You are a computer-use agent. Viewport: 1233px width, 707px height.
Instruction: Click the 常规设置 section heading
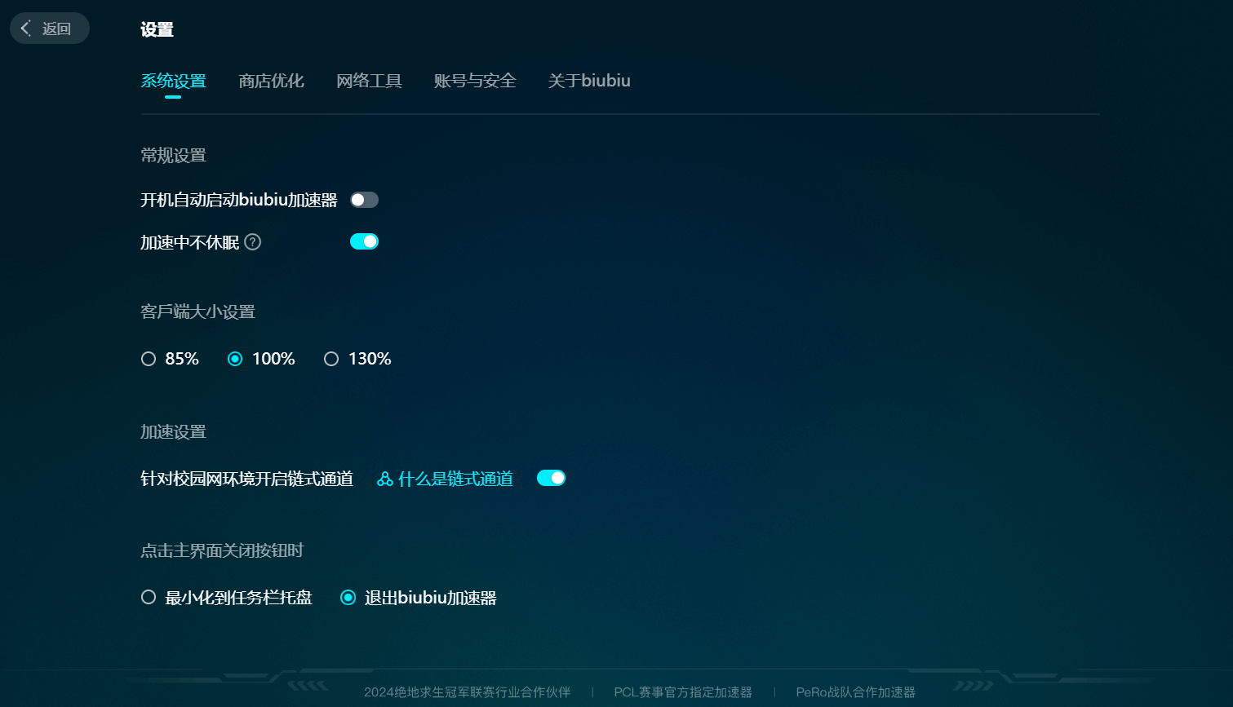click(x=173, y=156)
